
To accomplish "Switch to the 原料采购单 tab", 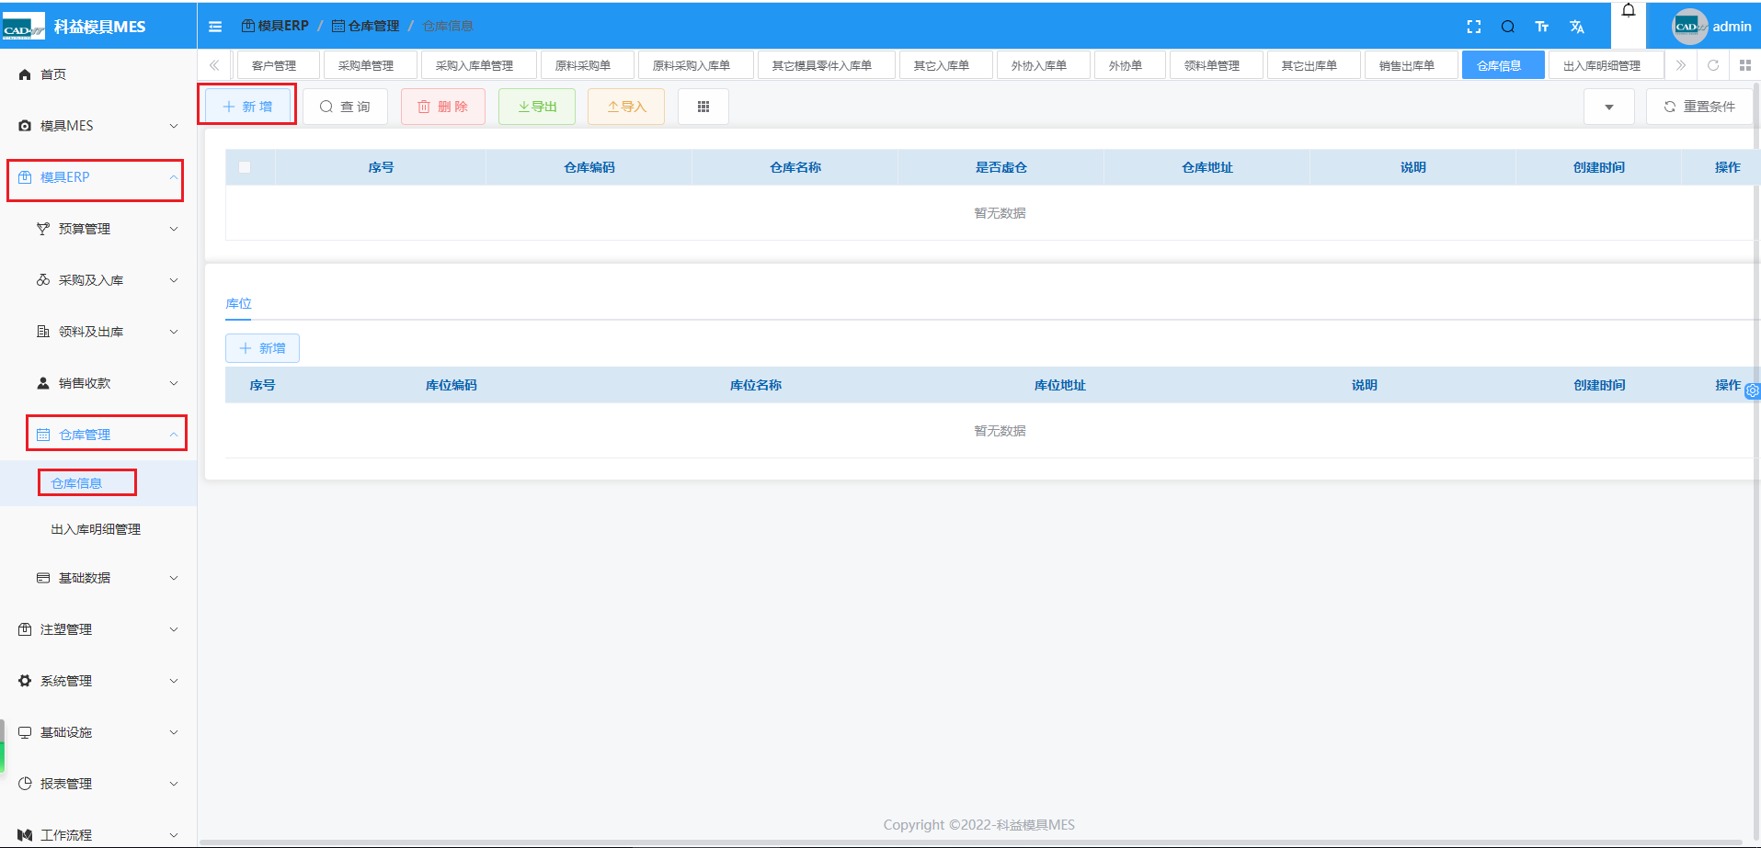I will (588, 65).
